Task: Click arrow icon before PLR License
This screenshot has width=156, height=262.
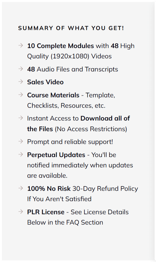Action: point(20,212)
